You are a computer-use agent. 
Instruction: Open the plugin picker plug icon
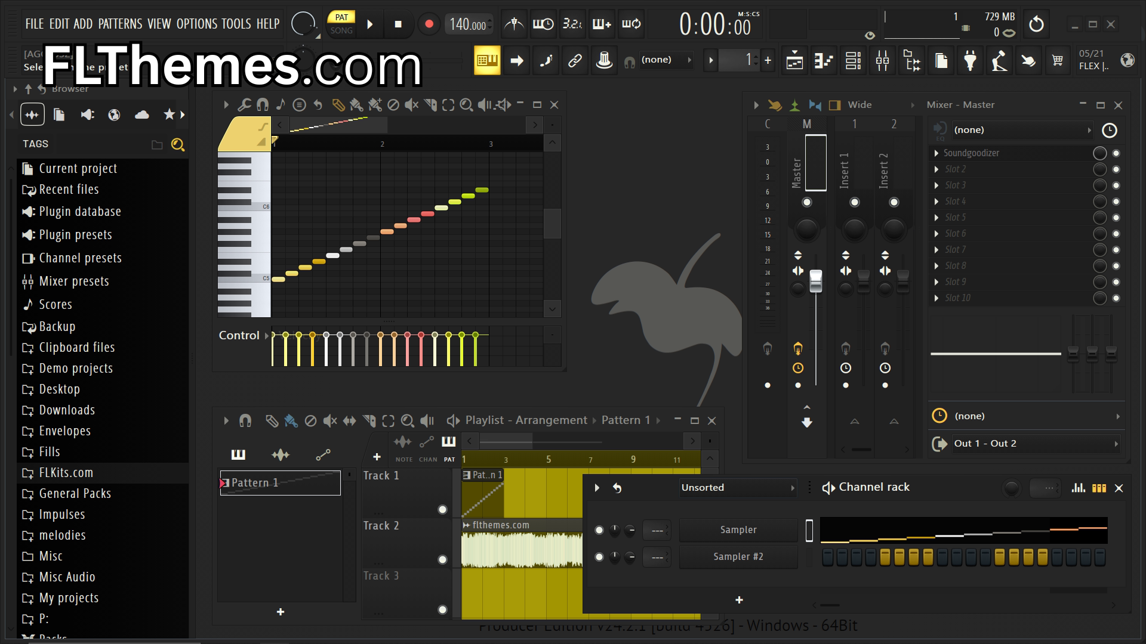970,60
